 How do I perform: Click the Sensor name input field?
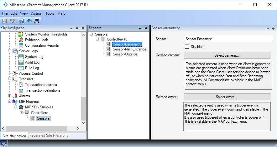coord(228,39)
